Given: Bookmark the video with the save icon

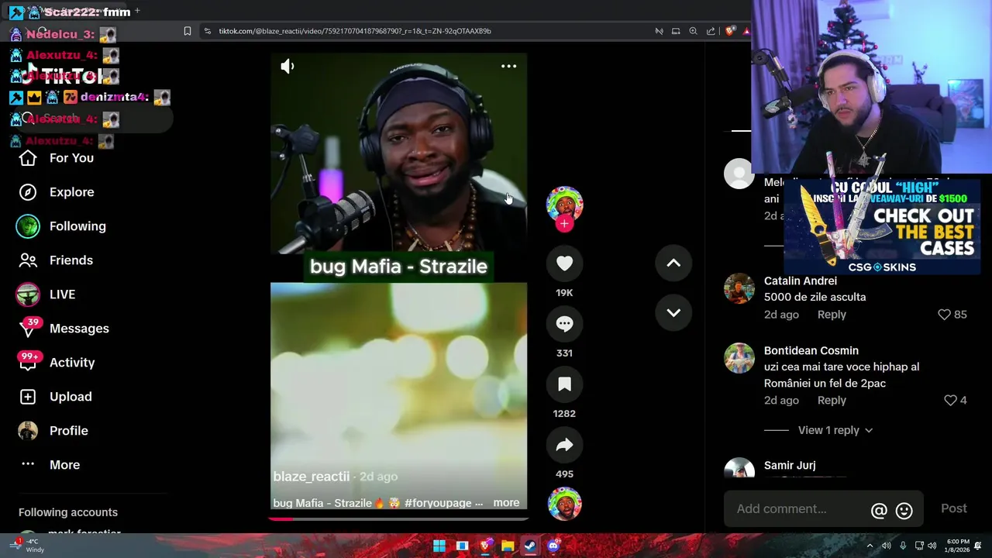Looking at the screenshot, I should pos(564,384).
